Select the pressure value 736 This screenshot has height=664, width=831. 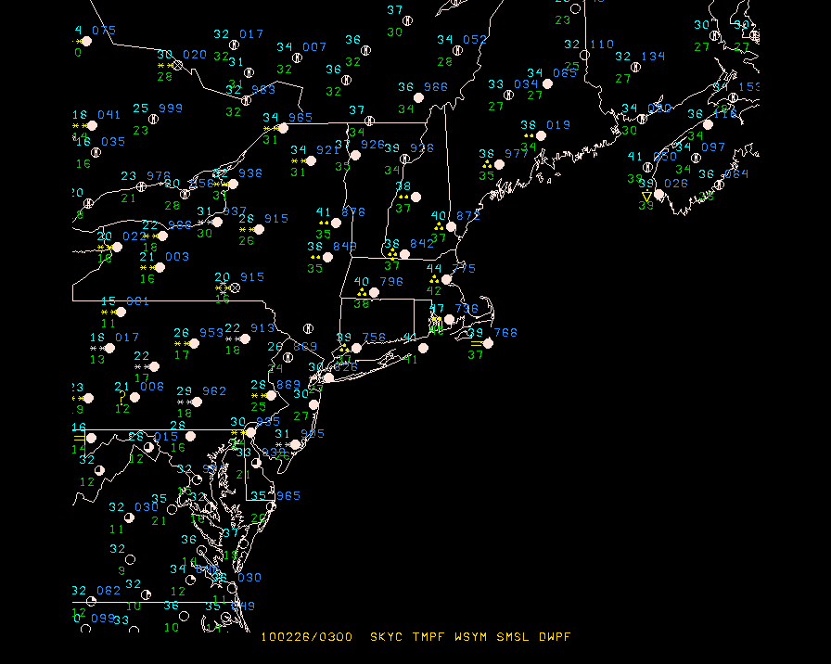click(x=467, y=308)
